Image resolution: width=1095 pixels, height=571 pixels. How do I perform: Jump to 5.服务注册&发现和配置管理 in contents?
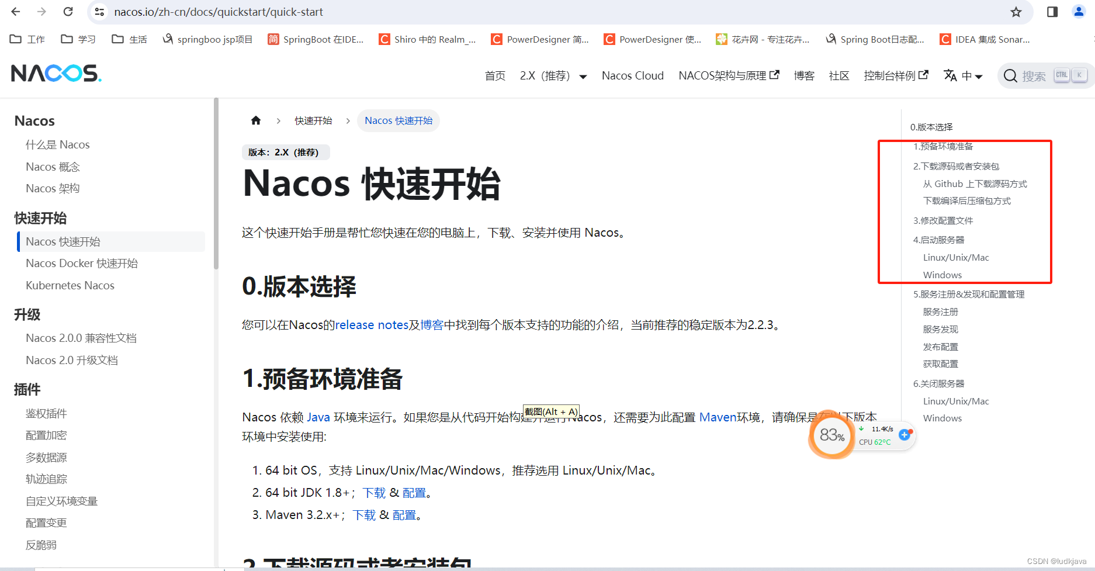click(x=969, y=294)
